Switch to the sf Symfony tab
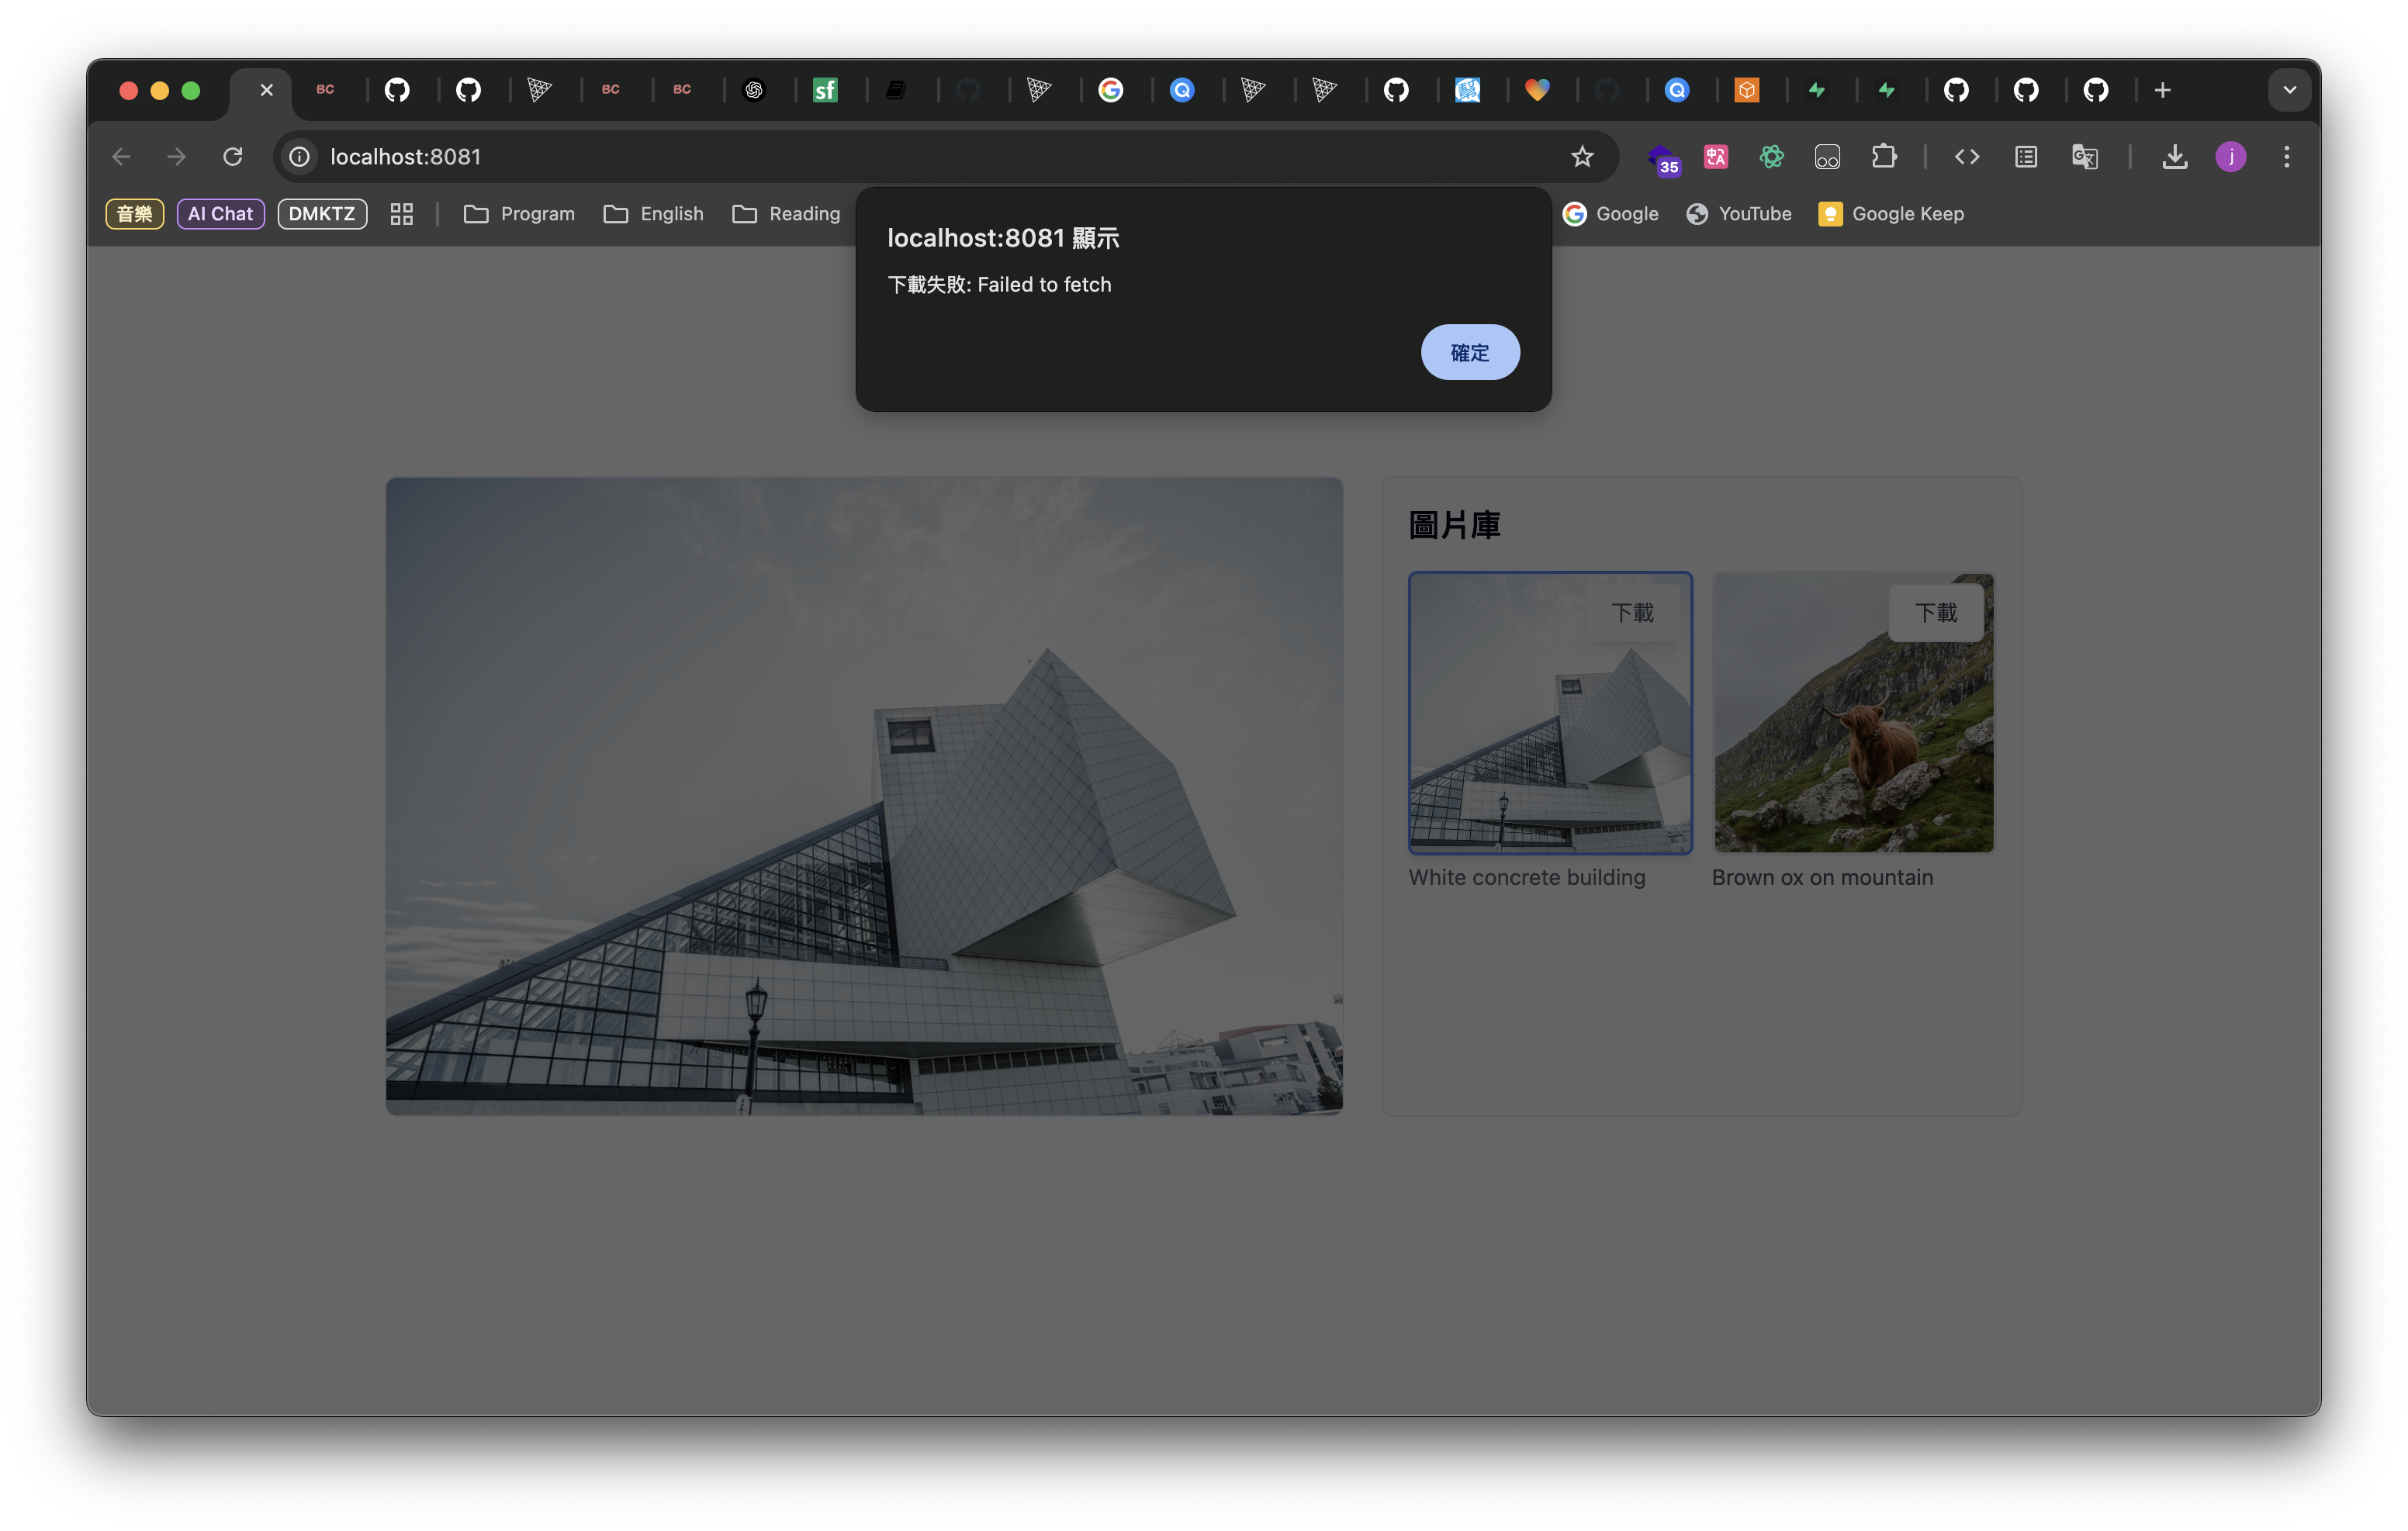The height and width of the screenshot is (1531, 2408). (824, 90)
